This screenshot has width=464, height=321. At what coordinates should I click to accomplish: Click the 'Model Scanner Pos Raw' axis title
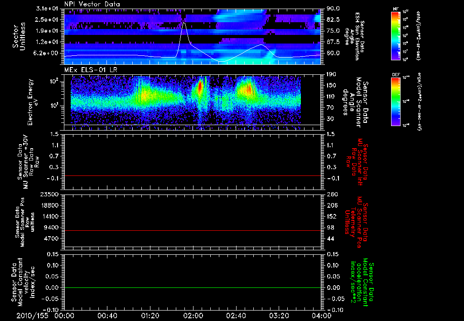25,222
